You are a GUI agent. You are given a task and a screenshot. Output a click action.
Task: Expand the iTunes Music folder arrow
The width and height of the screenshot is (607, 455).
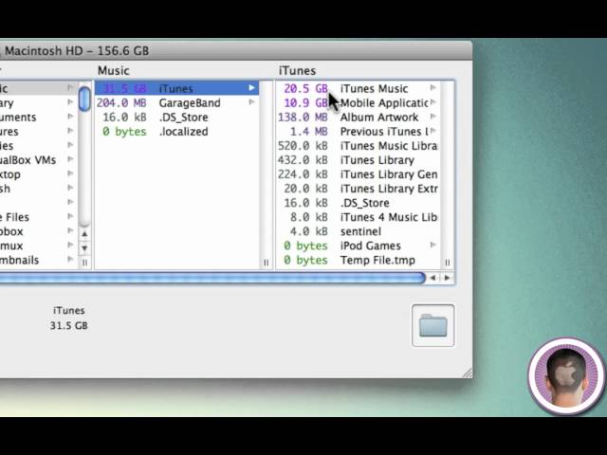(x=433, y=89)
